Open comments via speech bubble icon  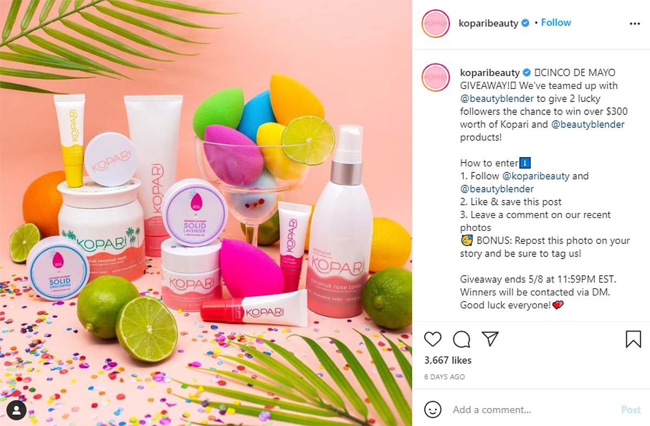(461, 339)
